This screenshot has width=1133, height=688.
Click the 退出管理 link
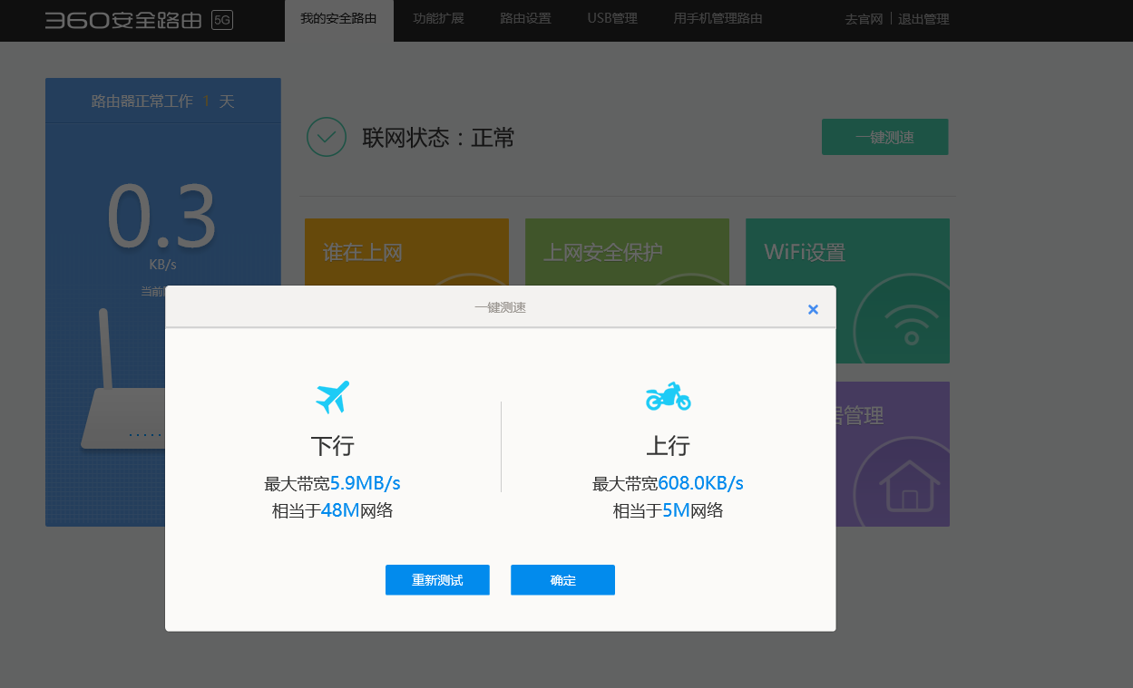click(x=923, y=19)
